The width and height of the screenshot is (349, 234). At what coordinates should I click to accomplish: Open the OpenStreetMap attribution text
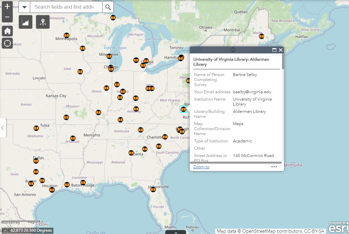(x=270, y=231)
